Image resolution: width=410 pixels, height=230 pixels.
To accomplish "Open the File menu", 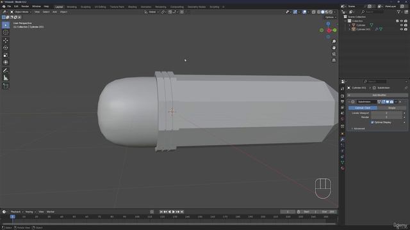I will [x=9, y=6].
